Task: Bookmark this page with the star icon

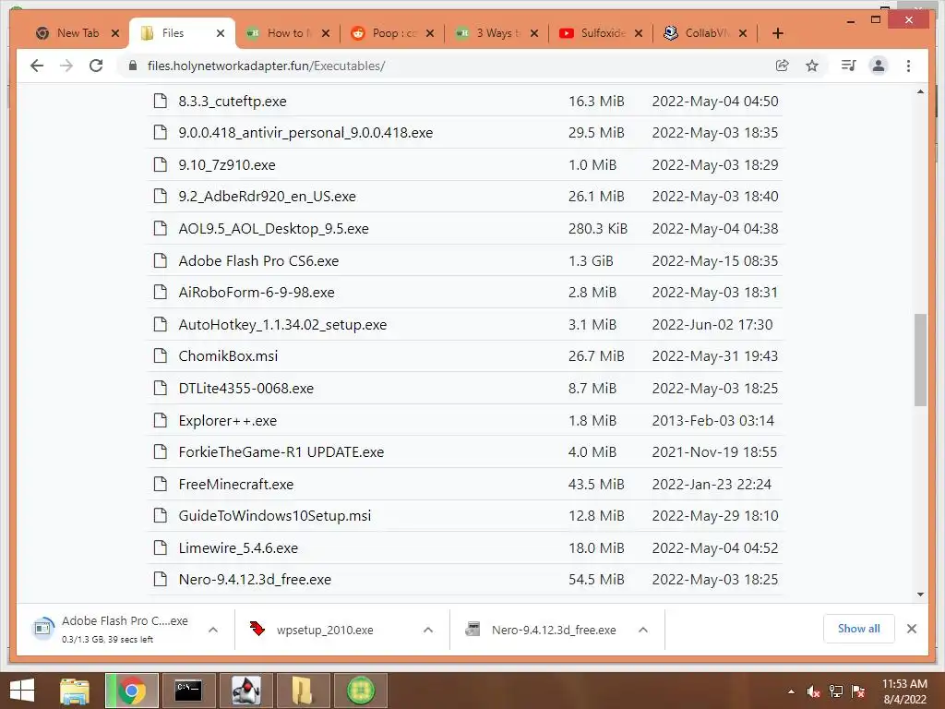Action: coord(812,66)
